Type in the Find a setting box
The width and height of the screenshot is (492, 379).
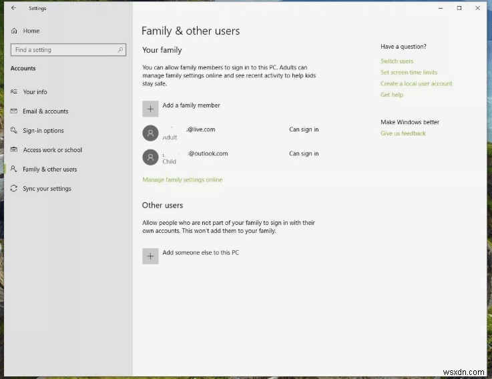tap(63, 50)
